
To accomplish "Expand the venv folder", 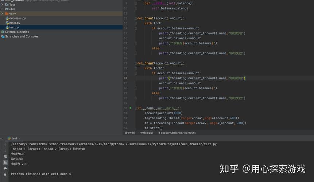I will (x=2, y=13).
